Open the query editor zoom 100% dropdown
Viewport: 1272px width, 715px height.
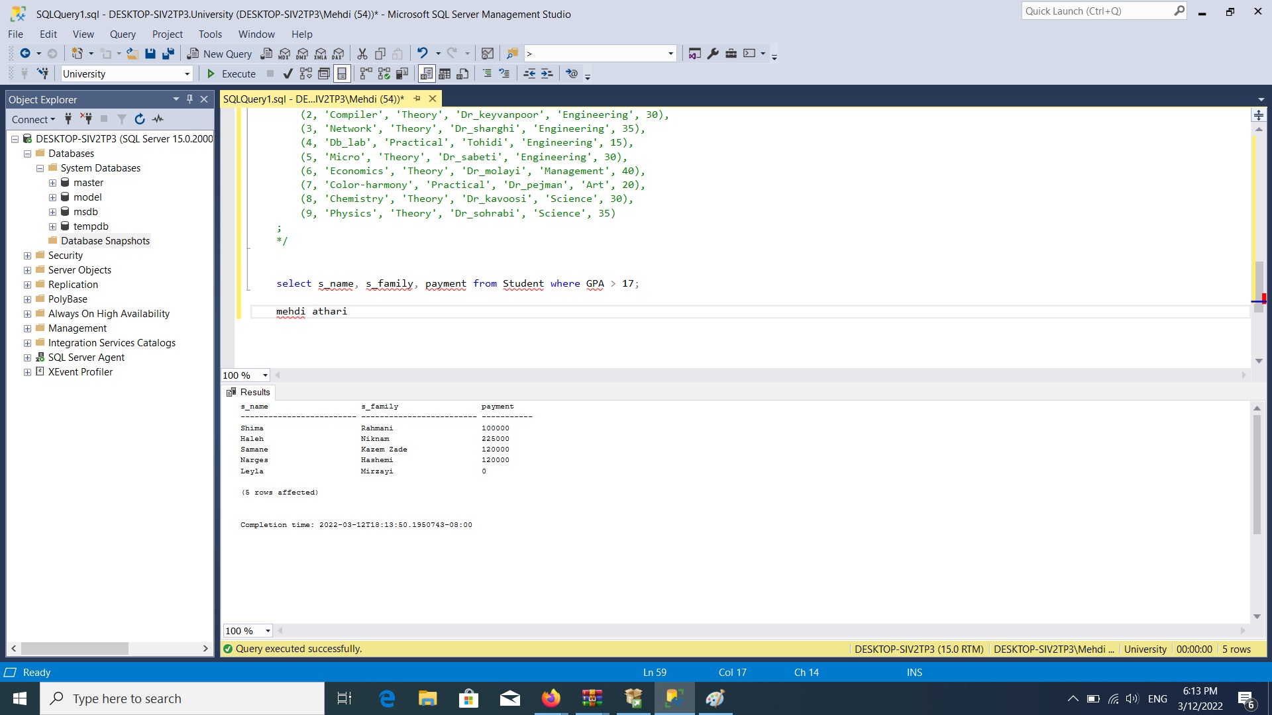pyautogui.click(x=265, y=375)
